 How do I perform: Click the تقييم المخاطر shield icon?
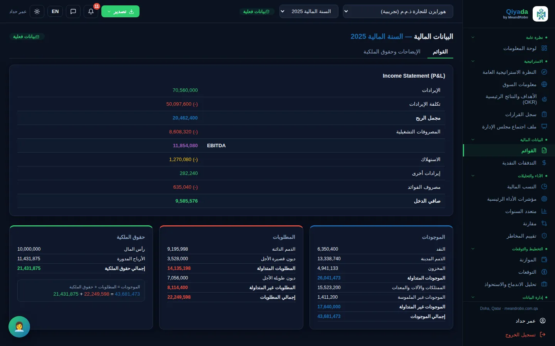544,236
